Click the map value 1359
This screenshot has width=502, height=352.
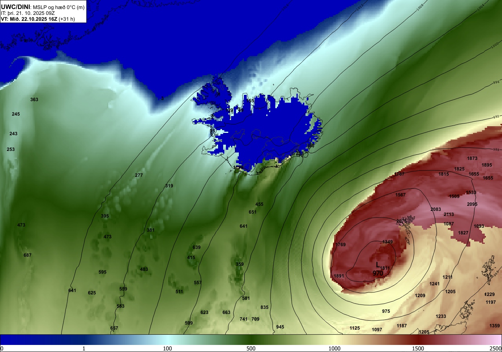(495, 326)
